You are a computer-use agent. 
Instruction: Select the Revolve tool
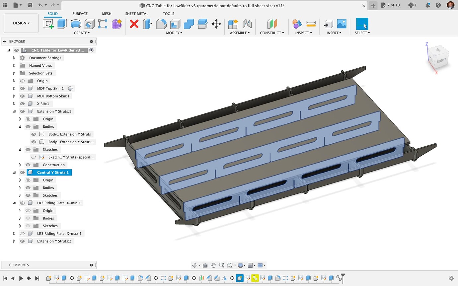click(76, 24)
